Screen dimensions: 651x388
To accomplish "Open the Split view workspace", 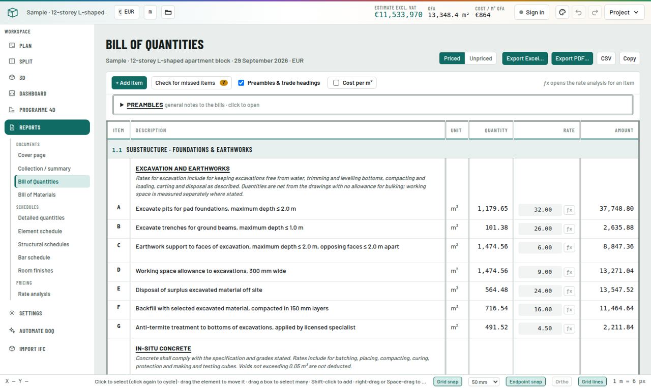I will [47, 61].
